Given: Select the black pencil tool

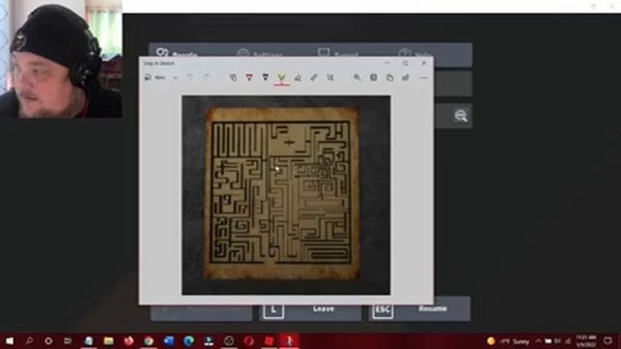Looking at the screenshot, I should pos(265,78).
